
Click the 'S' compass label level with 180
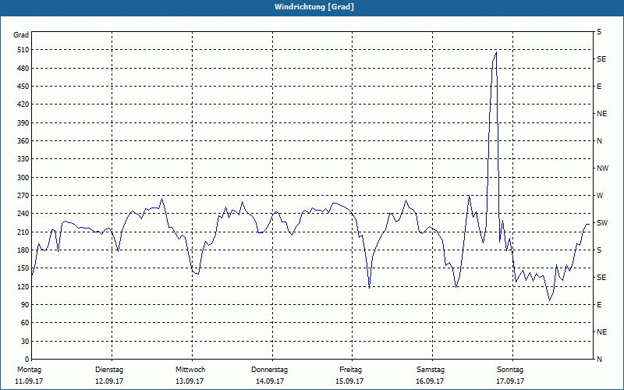coord(599,250)
